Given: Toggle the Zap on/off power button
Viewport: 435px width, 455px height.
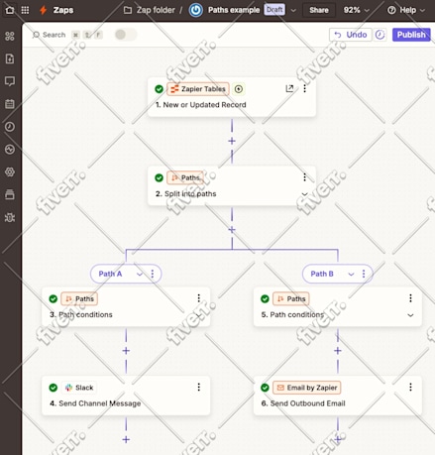Looking at the screenshot, I should pos(196,10).
